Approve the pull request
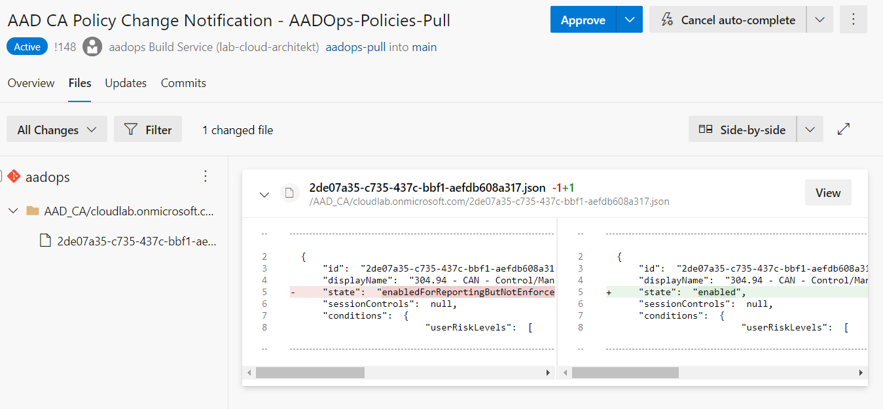The width and height of the screenshot is (883, 409). (x=583, y=20)
